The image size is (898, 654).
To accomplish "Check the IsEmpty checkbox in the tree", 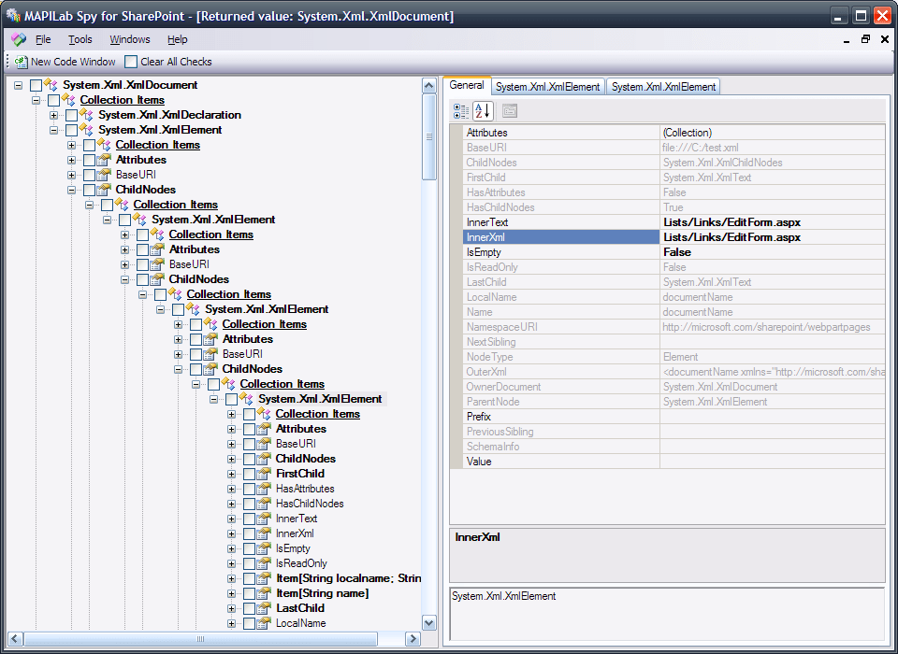I will pos(249,548).
